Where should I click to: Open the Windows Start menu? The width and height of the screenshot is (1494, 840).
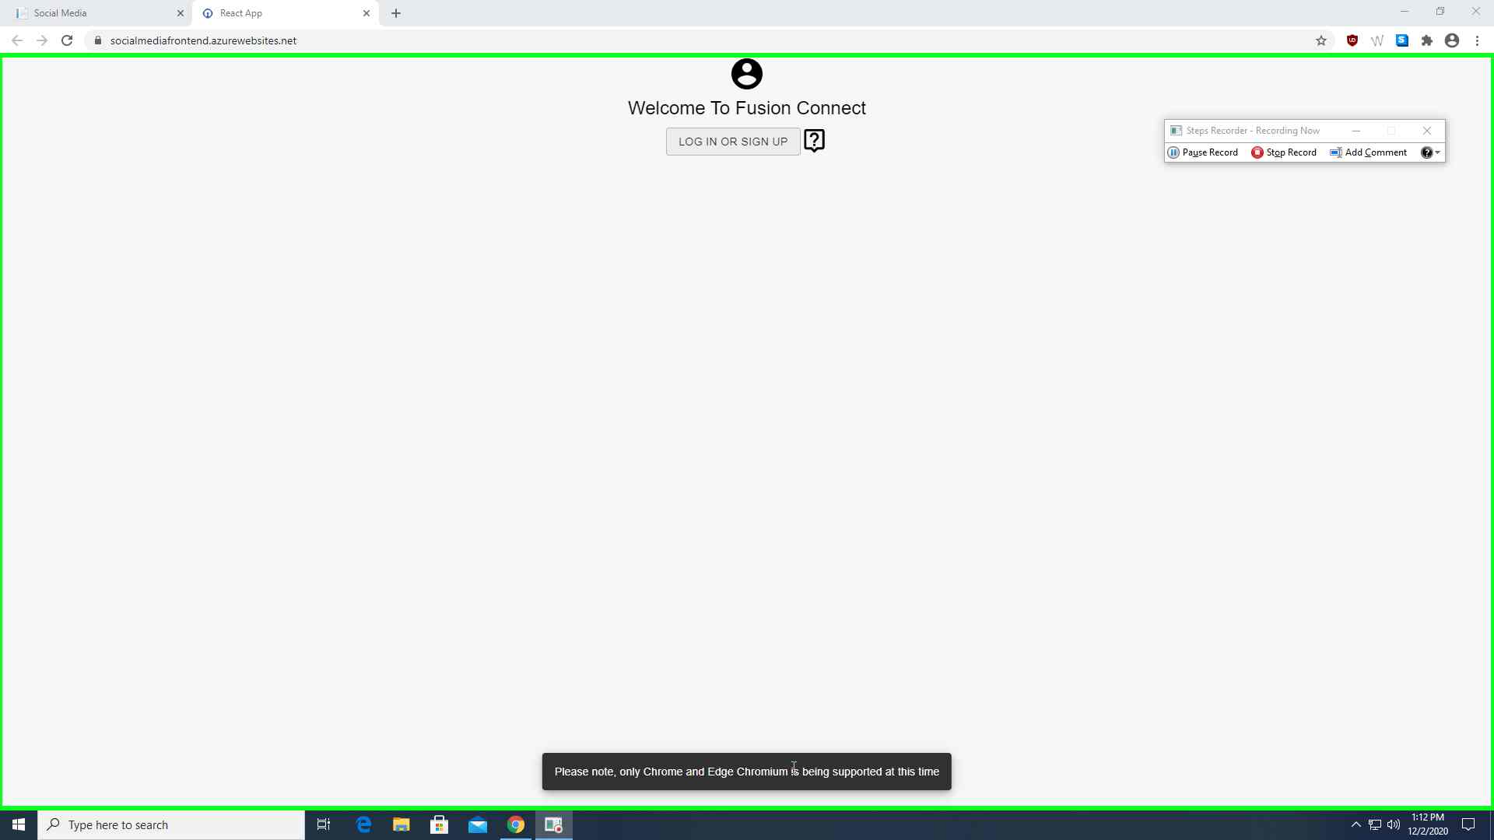point(19,824)
